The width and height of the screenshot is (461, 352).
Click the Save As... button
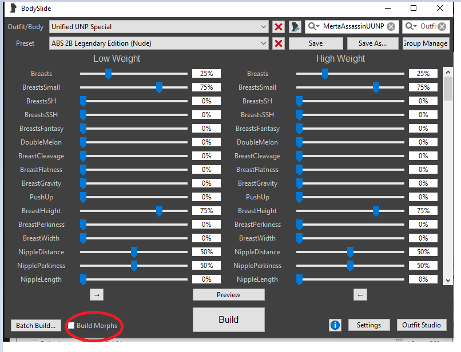(x=372, y=43)
